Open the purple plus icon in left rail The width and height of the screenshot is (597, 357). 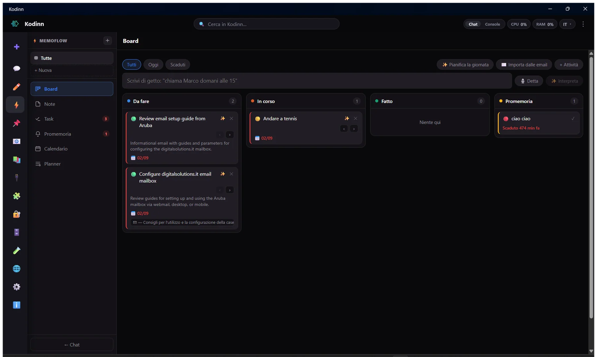pos(16,47)
